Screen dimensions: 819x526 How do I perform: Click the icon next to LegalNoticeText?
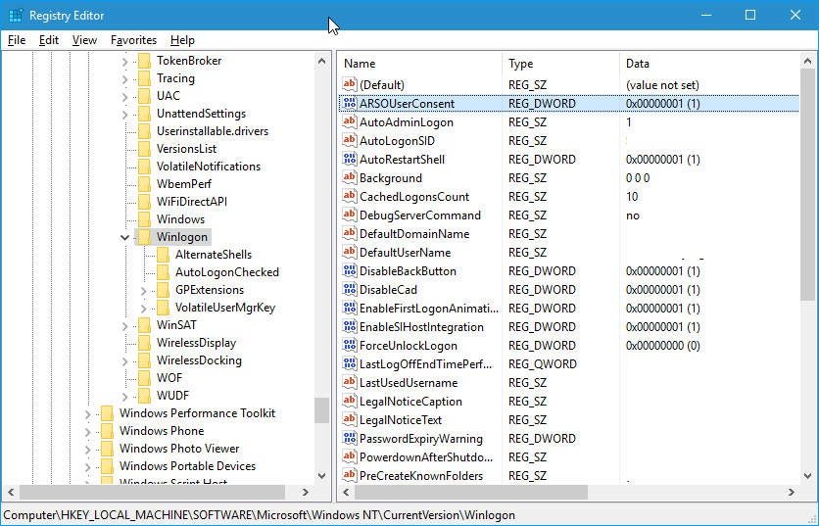350,420
